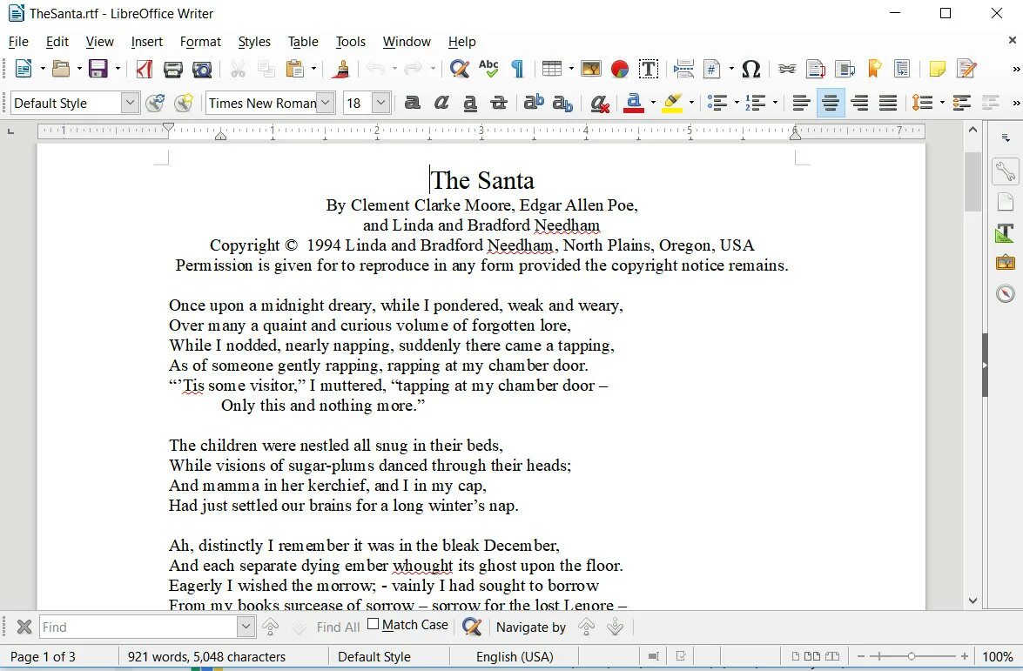1023x671 pixels.
Task: Click the Insert Field (#) icon
Action: point(712,69)
